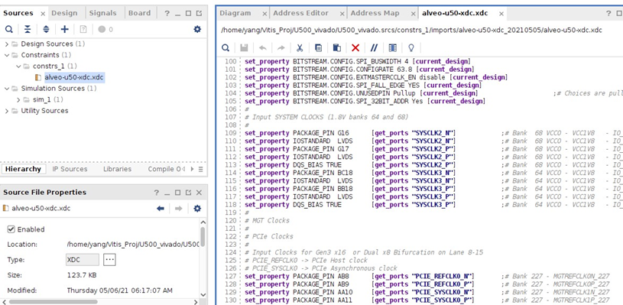This screenshot has height=305, width=623.
Task: Collapse the Constraints node
Action: tap(6, 55)
